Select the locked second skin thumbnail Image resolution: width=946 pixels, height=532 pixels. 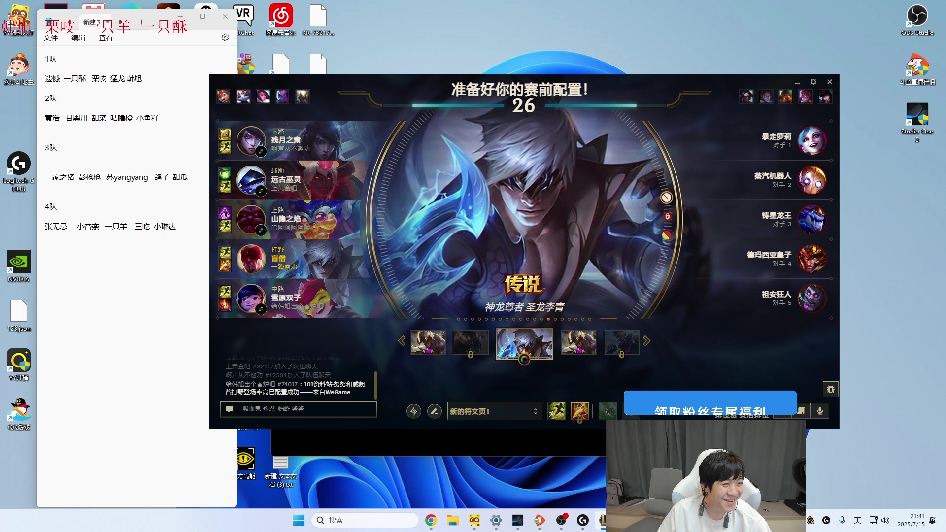click(x=471, y=342)
